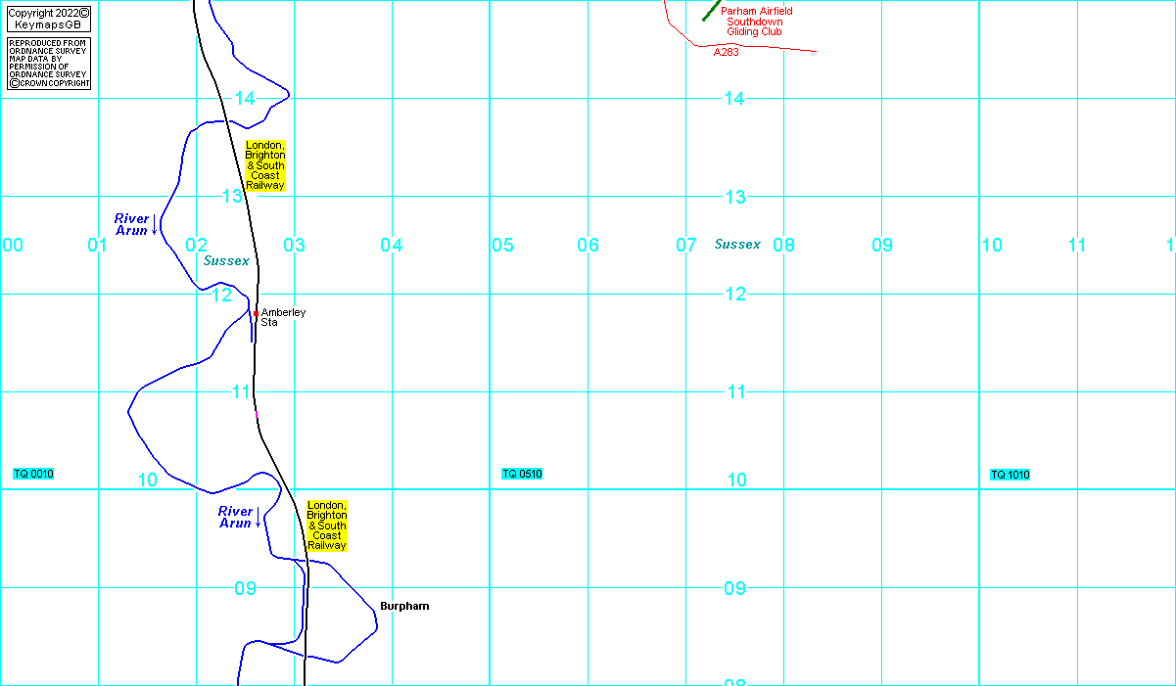Viewport: 1176px width, 686px height.
Task: Click the Sussex label near the map centre
Action: 737,245
